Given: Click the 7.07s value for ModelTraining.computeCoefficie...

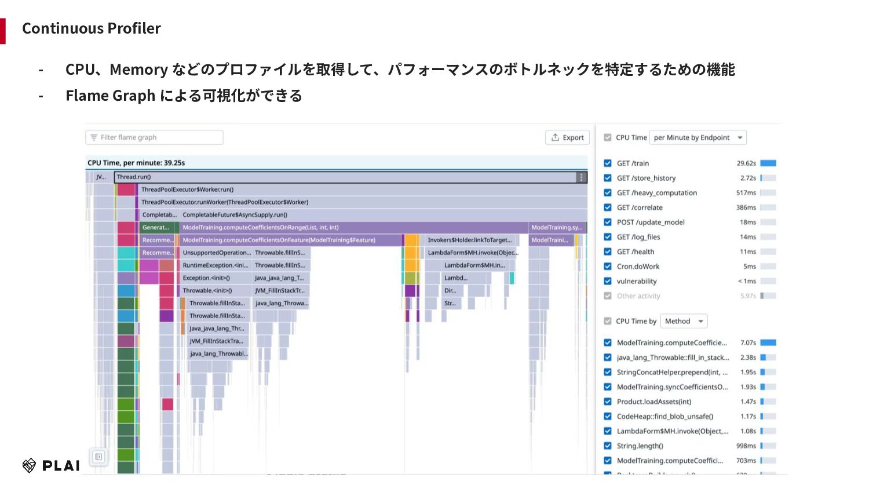Looking at the screenshot, I should pos(748,343).
